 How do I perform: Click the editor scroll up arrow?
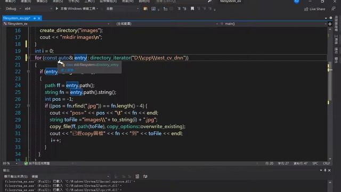(x=330, y=29)
